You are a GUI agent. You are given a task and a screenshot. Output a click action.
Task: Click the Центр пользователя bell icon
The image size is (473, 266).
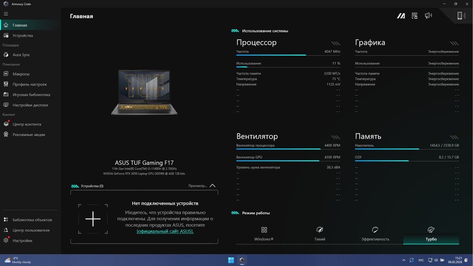coord(6,230)
